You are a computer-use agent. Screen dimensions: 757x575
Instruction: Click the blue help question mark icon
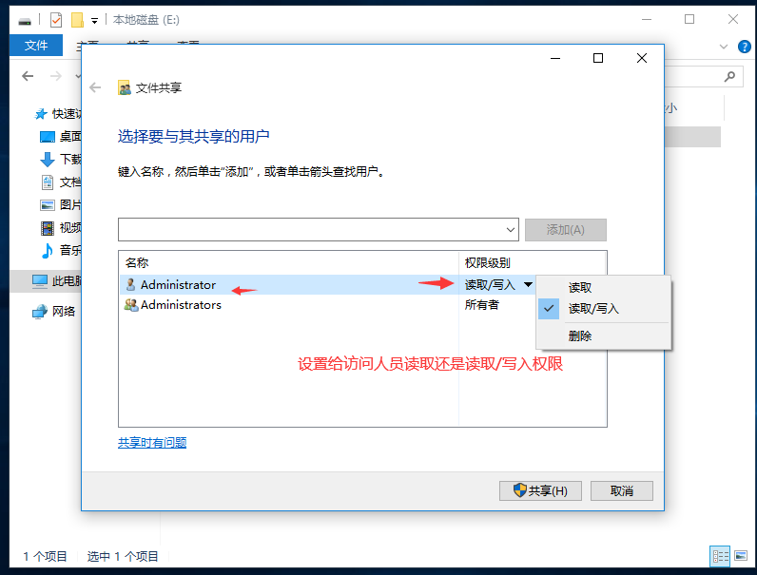point(744,46)
